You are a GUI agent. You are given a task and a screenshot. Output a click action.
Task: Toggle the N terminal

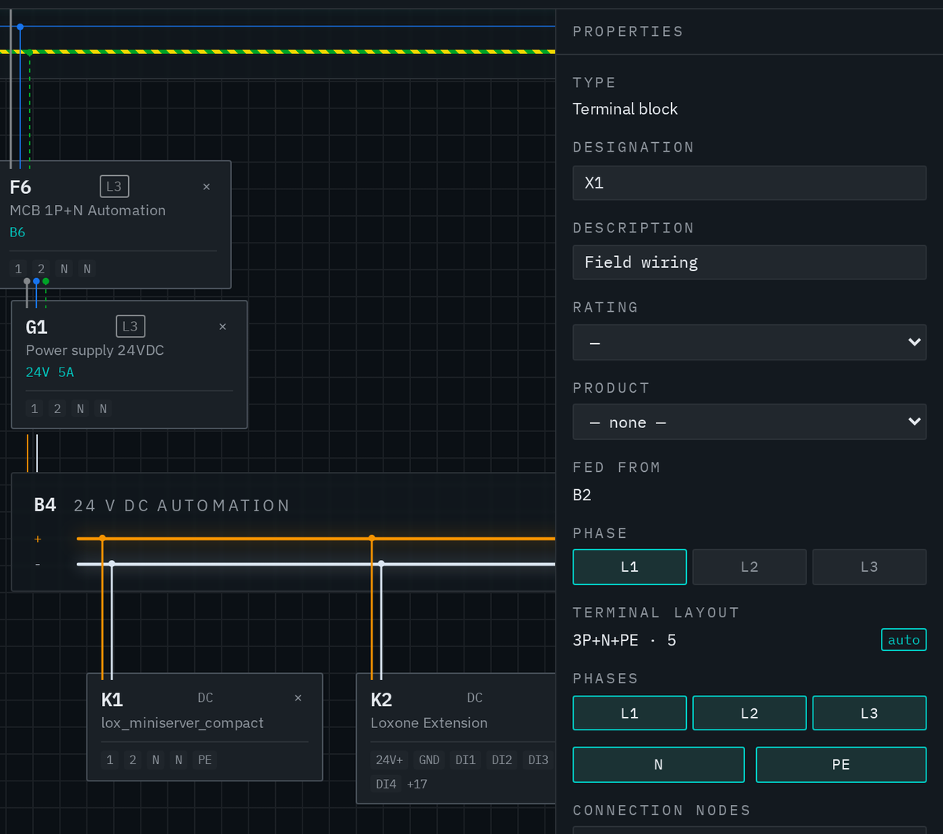tap(659, 765)
